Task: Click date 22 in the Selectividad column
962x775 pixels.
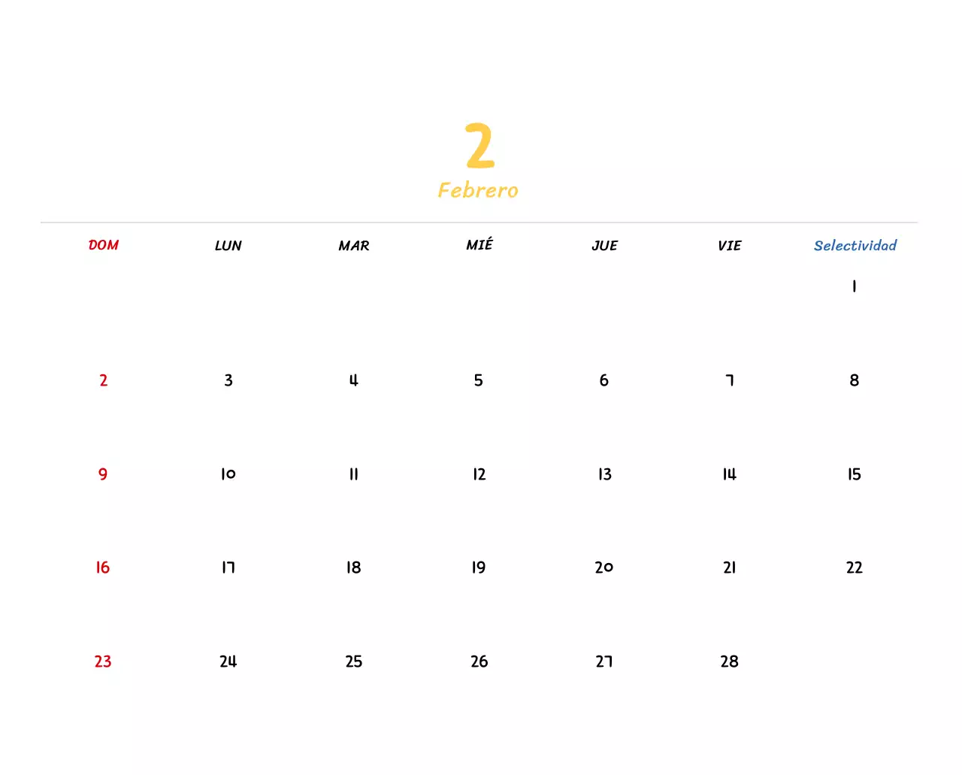Action: click(x=855, y=568)
